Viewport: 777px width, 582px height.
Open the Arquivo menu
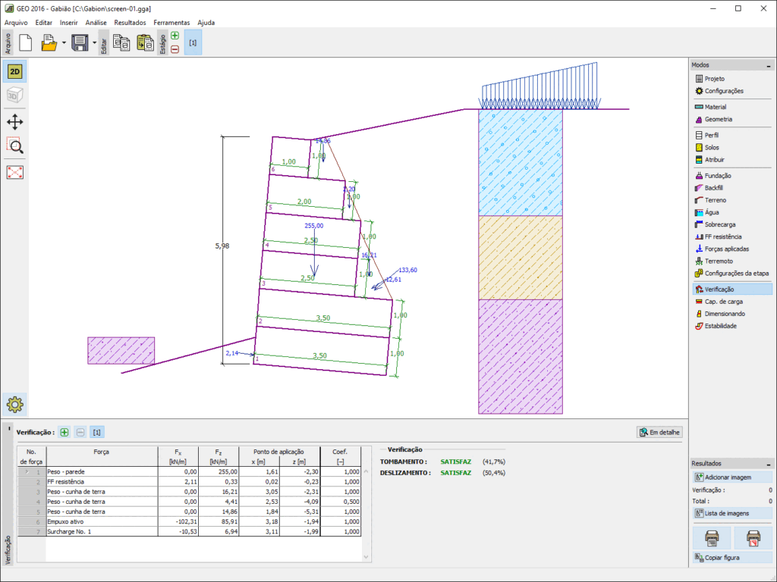tap(17, 23)
